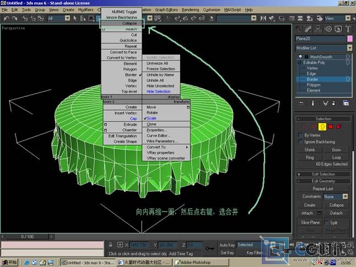Click the Ring button
The width and height of the screenshot is (356, 267).
click(310, 157)
